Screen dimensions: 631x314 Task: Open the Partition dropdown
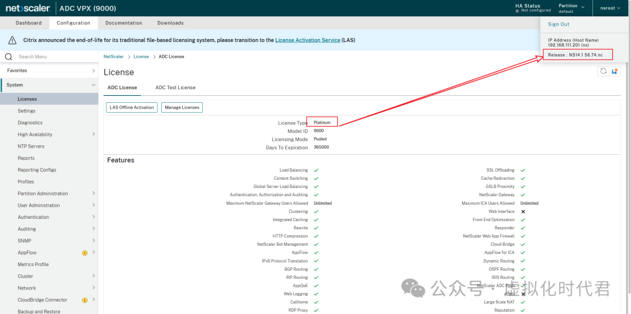click(x=571, y=8)
